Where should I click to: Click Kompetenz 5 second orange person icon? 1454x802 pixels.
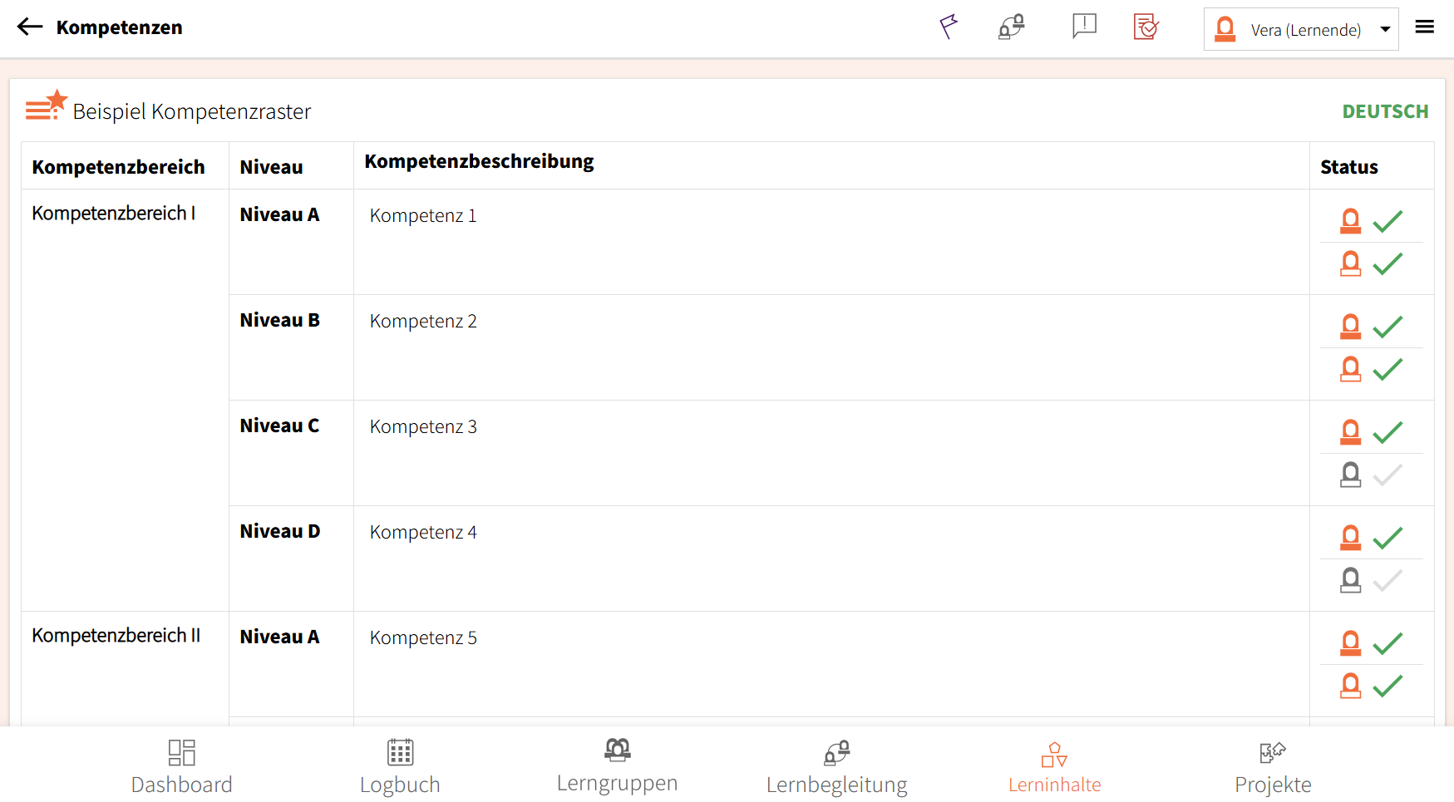[x=1351, y=686]
